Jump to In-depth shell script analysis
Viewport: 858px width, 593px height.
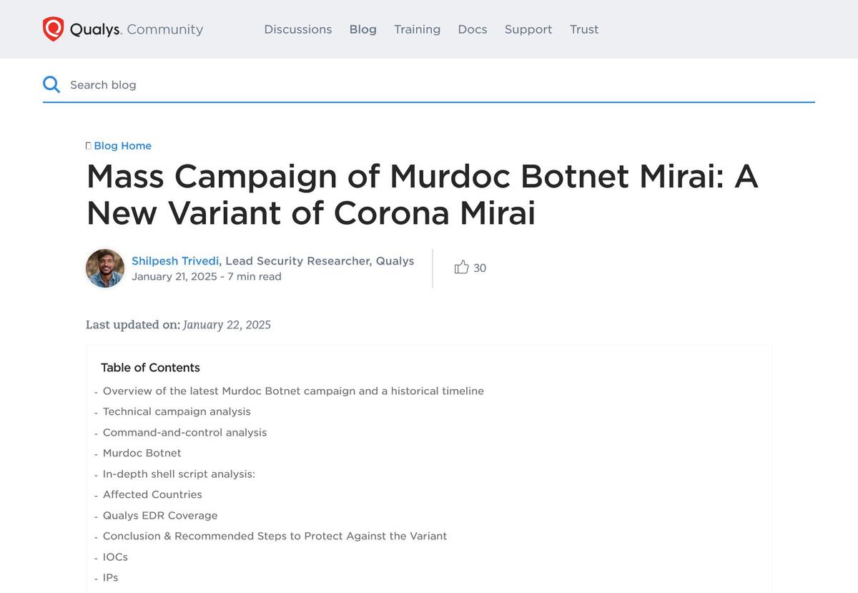[179, 474]
